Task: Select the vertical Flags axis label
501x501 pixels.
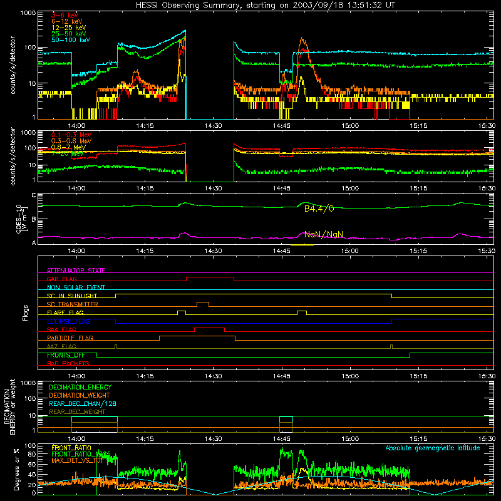Action: click(x=26, y=312)
